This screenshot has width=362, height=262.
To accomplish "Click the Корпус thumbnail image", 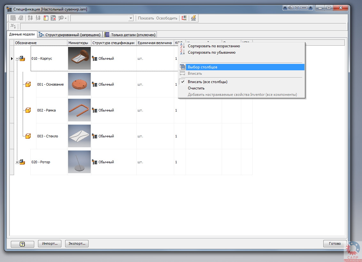I will (79, 58).
